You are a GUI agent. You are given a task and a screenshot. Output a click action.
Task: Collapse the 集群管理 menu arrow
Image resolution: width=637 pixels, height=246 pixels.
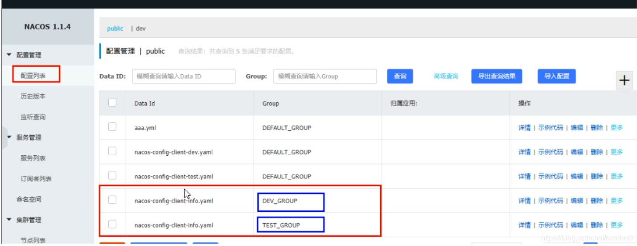point(9,220)
